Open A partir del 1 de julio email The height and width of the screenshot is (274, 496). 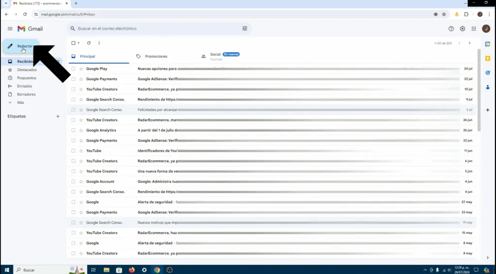click(272, 130)
